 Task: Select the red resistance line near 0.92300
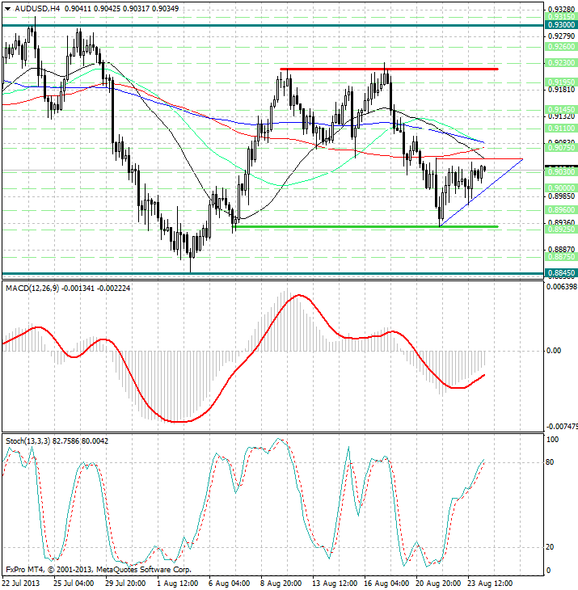pyautogui.click(x=388, y=70)
